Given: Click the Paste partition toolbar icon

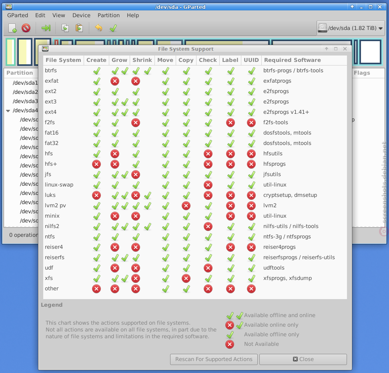Looking at the screenshot, I should click(x=79, y=28).
